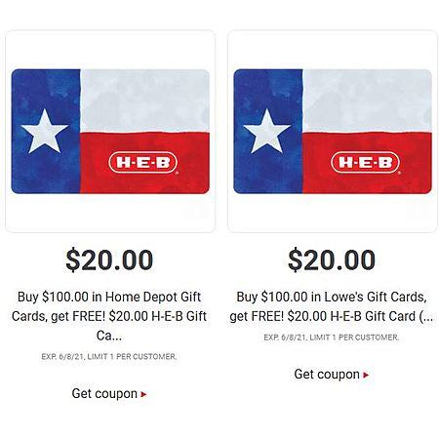This screenshot has width=439, height=439.
Task: Click white star on left gift card
Action: 45,132
